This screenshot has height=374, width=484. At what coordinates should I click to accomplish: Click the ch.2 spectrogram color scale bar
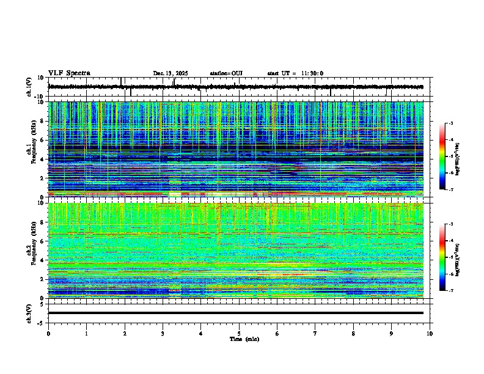442,257
